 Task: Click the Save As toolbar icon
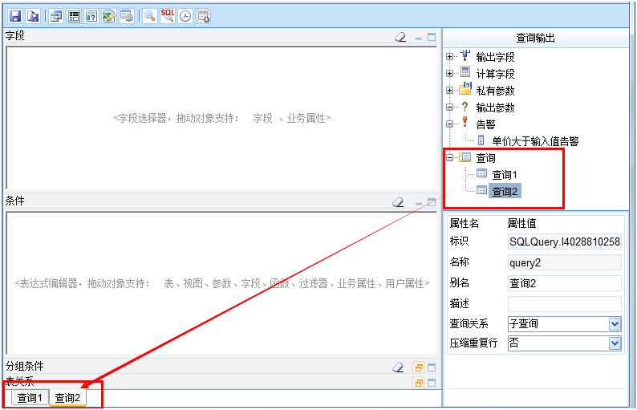pos(33,16)
